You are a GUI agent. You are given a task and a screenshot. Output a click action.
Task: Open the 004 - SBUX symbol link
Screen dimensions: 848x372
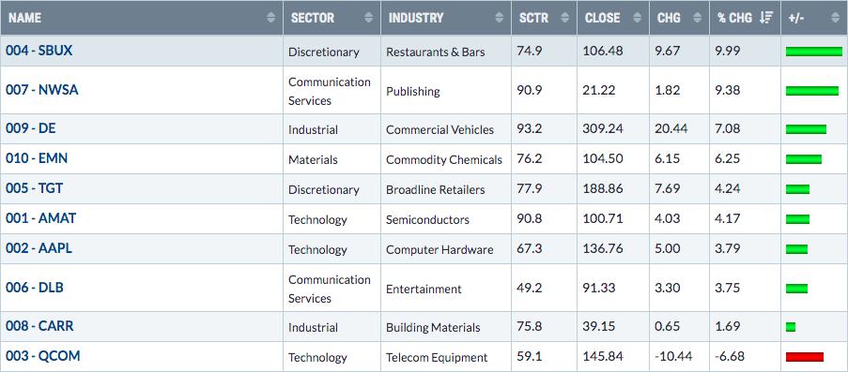tap(39, 51)
